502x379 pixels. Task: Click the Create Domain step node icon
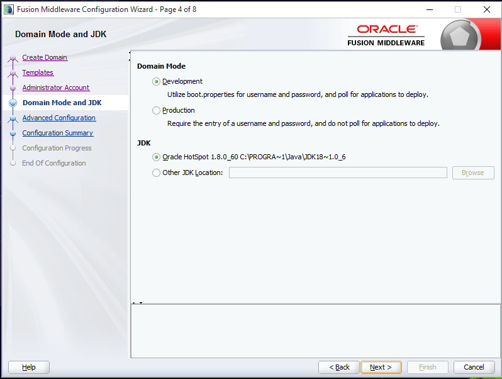tap(13, 58)
